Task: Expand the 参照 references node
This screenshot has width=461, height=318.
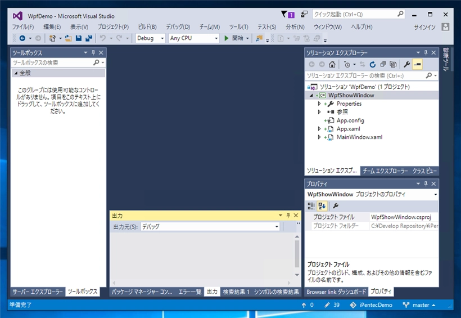Action: pos(319,112)
